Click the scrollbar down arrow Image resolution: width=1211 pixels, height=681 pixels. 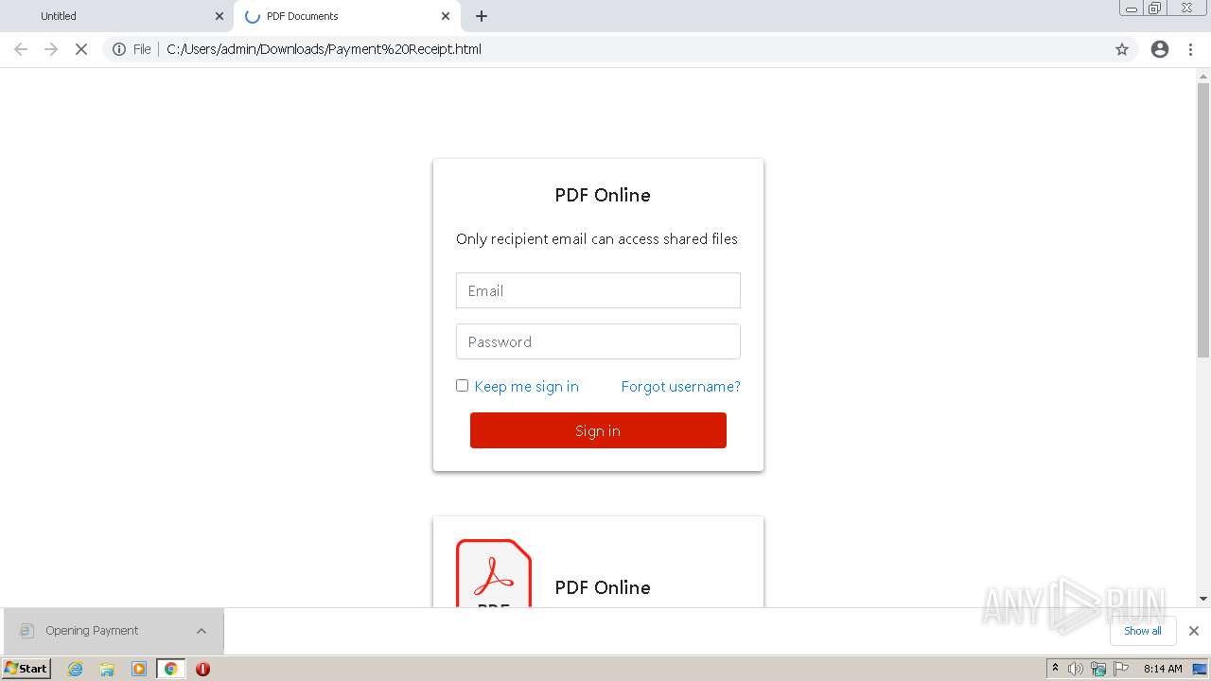[x=1203, y=599]
